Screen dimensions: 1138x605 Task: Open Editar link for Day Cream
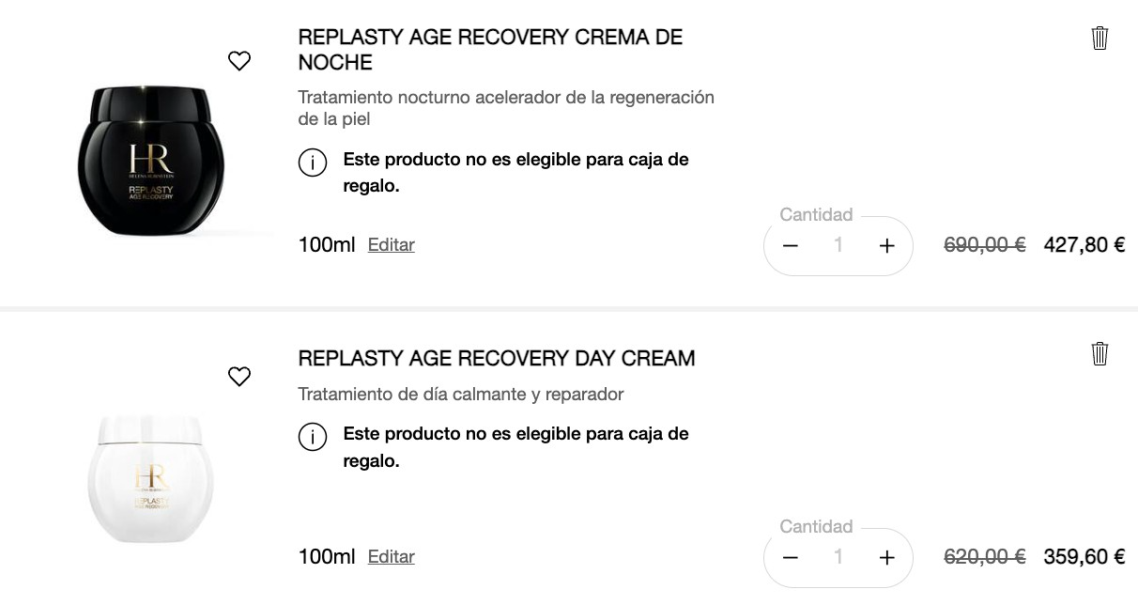tap(391, 557)
